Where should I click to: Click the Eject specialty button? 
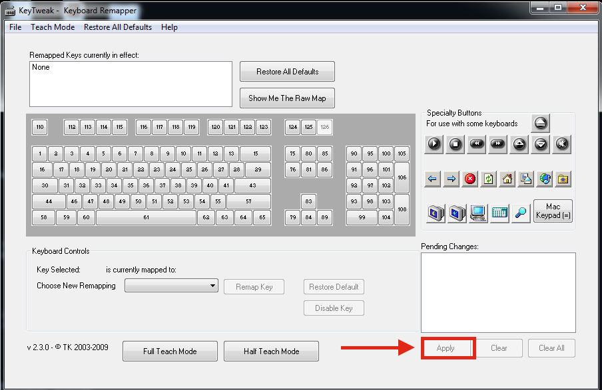tap(540, 123)
